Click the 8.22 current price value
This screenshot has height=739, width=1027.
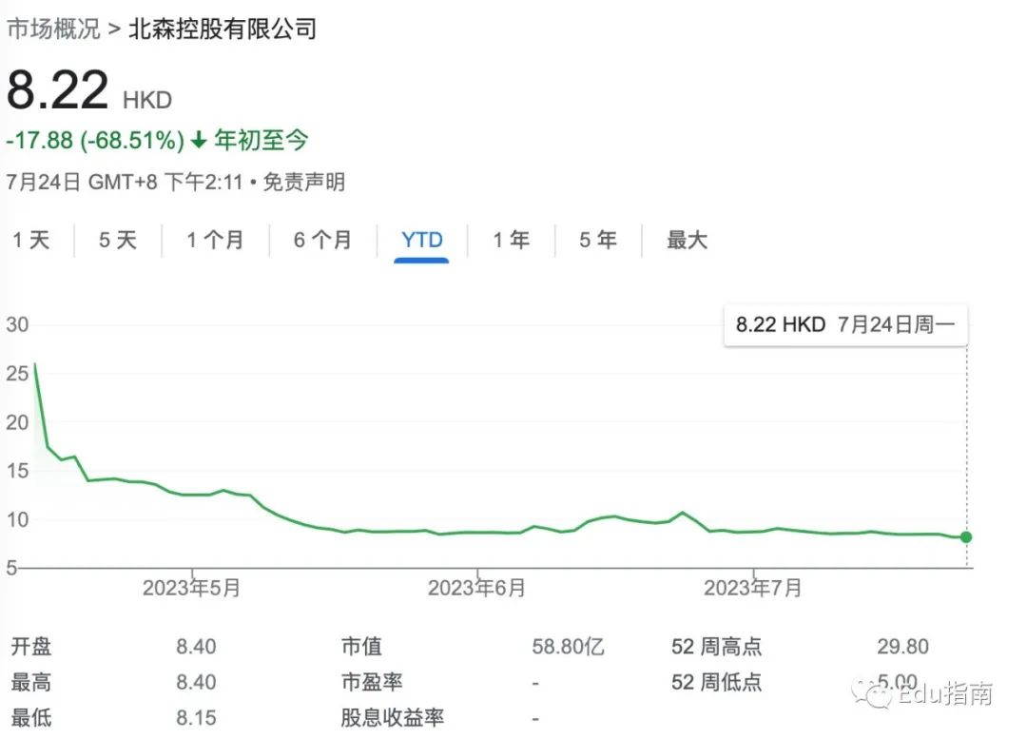[x=58, y=89]
